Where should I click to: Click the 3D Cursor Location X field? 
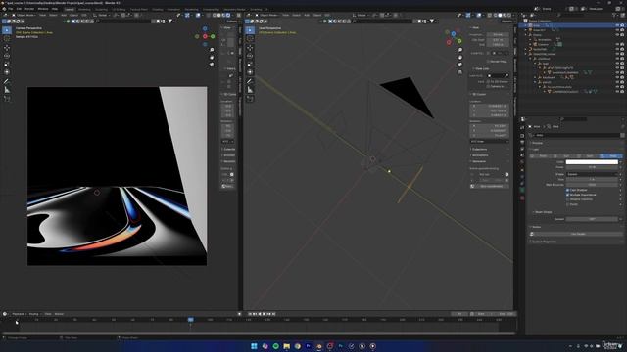point(490,107)
